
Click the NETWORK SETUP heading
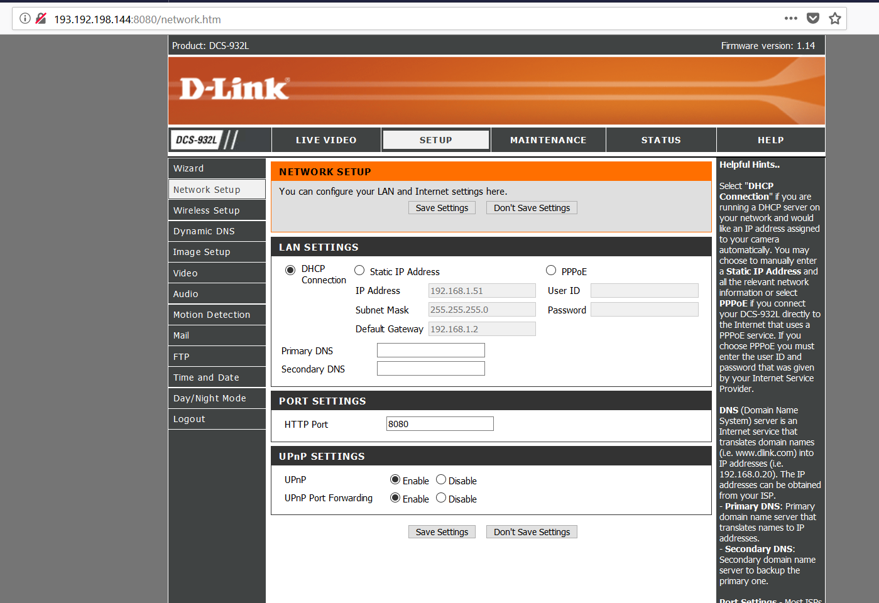(x=325, y=172)
